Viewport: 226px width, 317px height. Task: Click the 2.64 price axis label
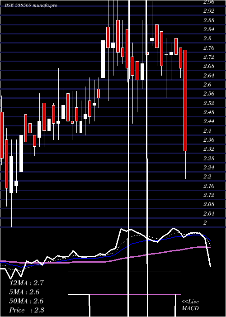[x=209, y=76]
